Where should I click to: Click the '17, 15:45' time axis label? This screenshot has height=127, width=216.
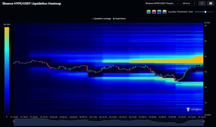pyautogui.click(x=14, y=117)
